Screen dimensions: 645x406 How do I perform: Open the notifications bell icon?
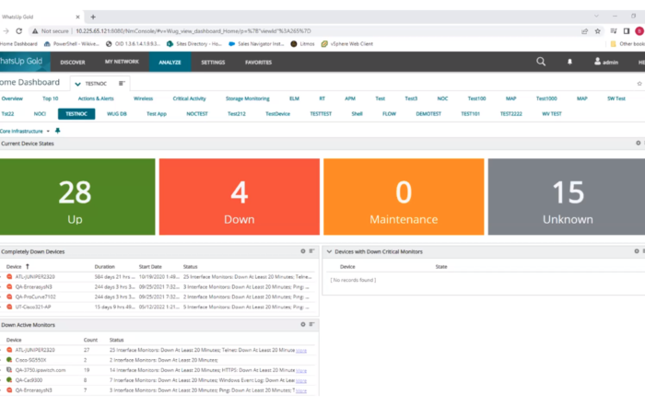[569, 62]
